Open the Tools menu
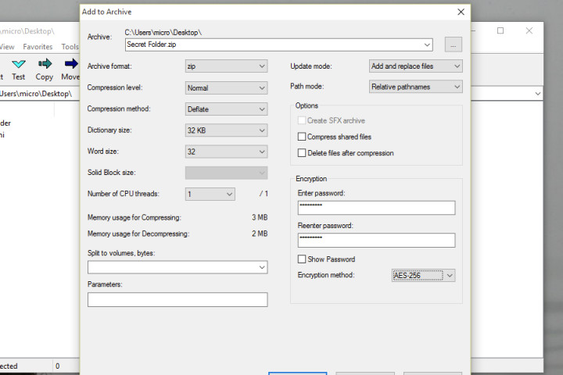Viewport: 563px width, 375px height. 70,47
